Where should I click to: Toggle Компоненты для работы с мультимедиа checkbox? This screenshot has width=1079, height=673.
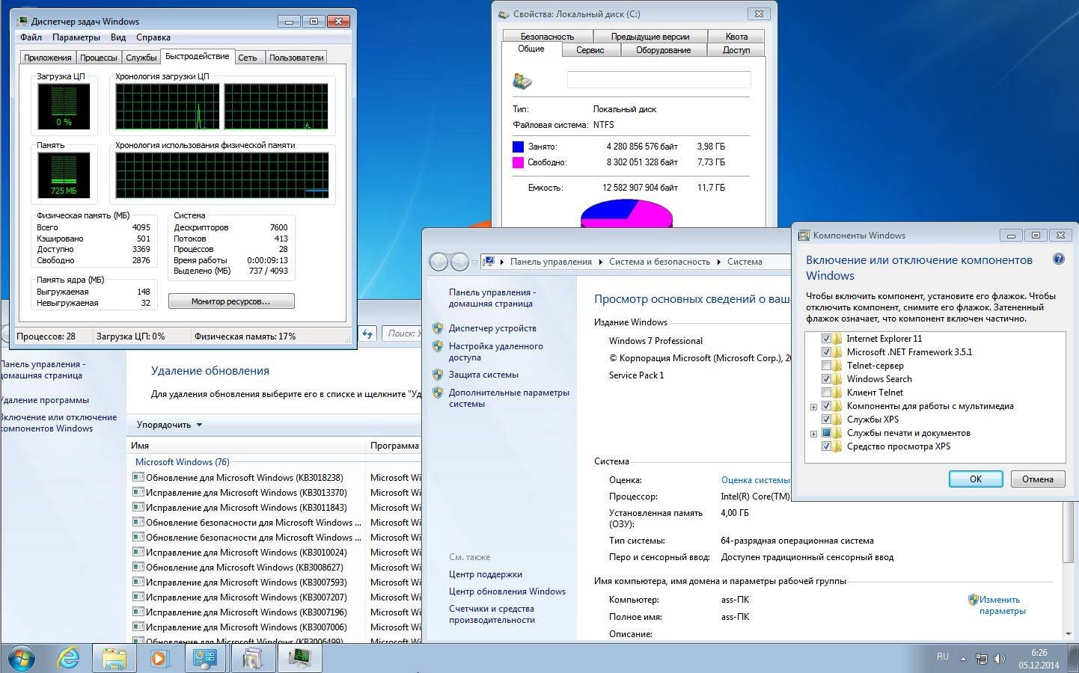[826, 405]
